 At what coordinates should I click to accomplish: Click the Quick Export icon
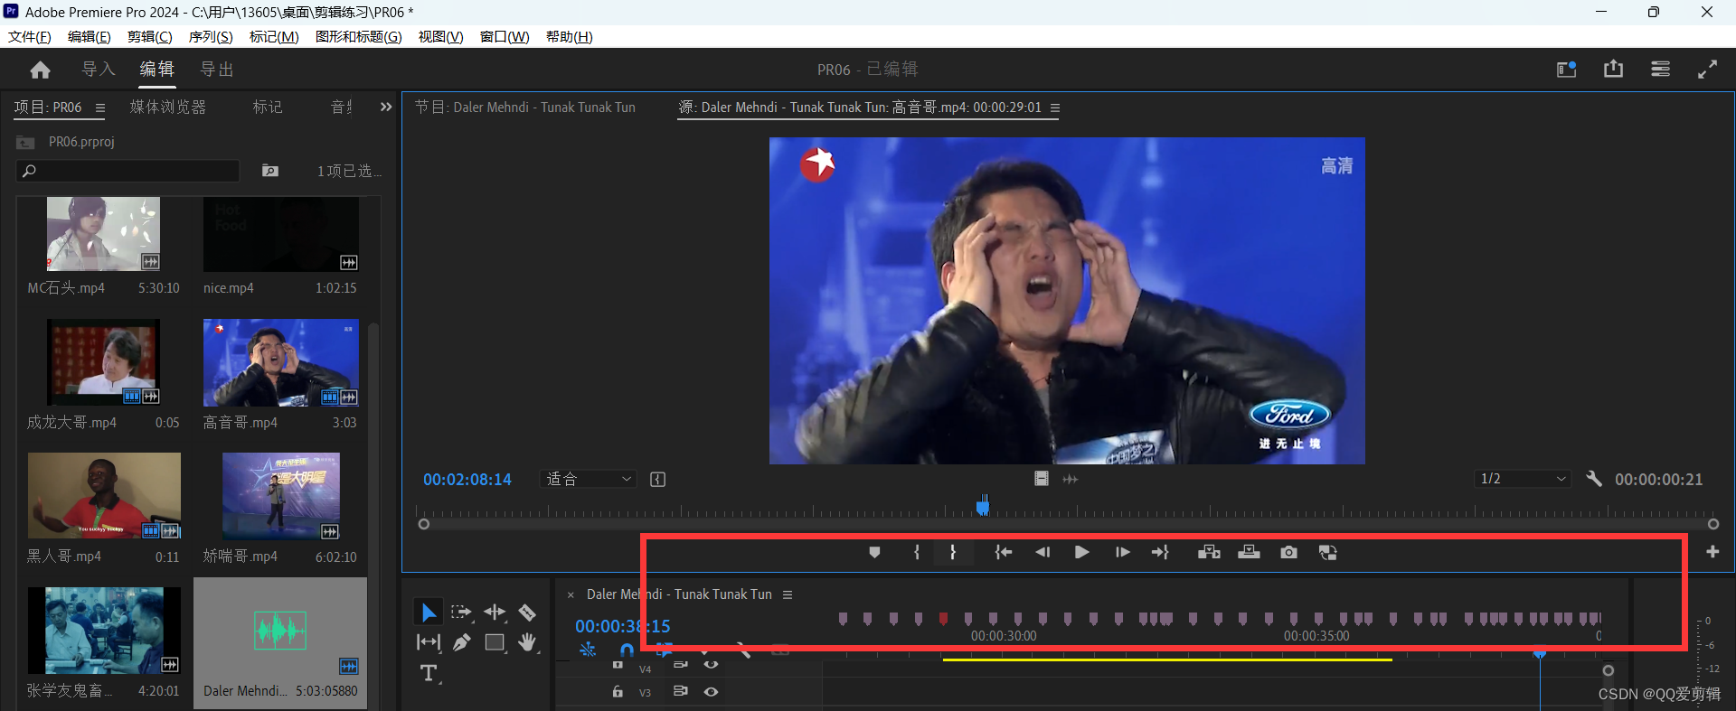click(1613, 70)
